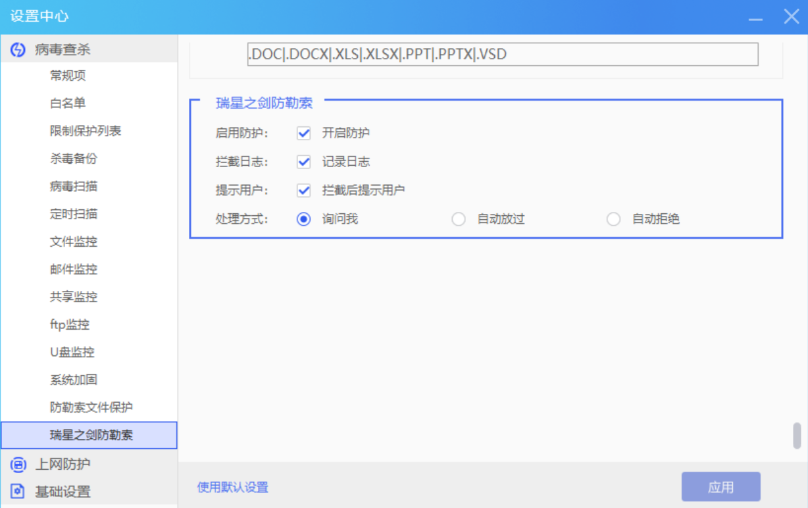The image size is (808, 508).
Task: Click the vertical scrollbar thumb
Action: click(x=797, y=435)
